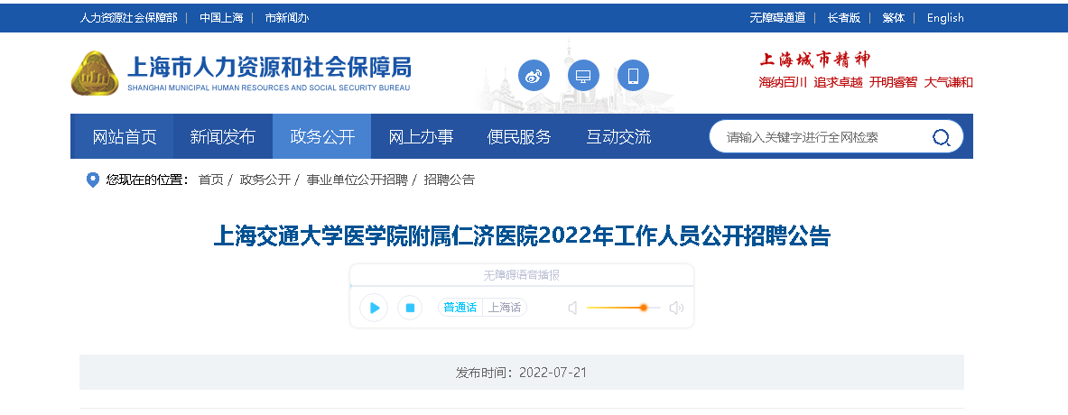1068x415 pixels.
Task: Switch to 繁体 traditional Chinese
Action: [894, 18]
